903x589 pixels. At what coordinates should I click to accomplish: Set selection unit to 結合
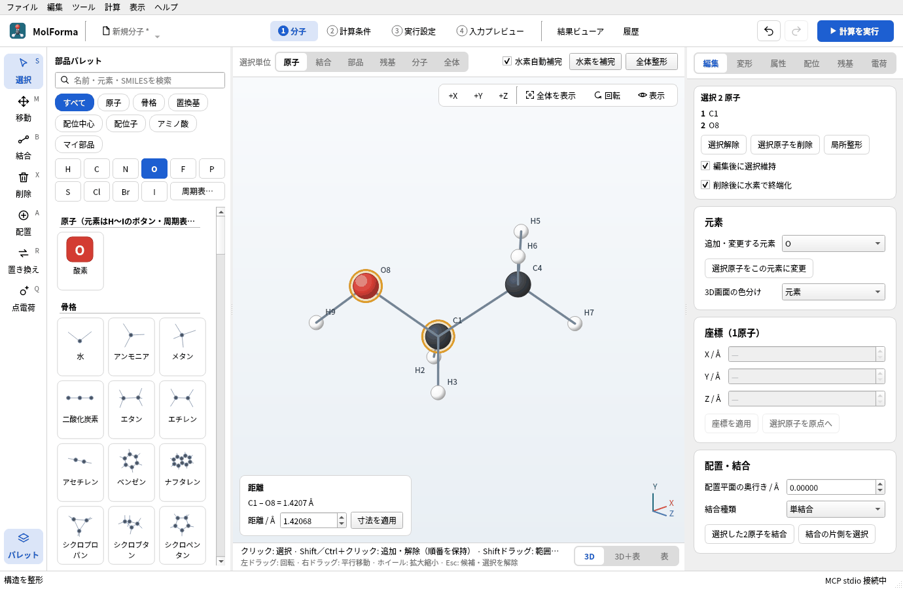323,62
